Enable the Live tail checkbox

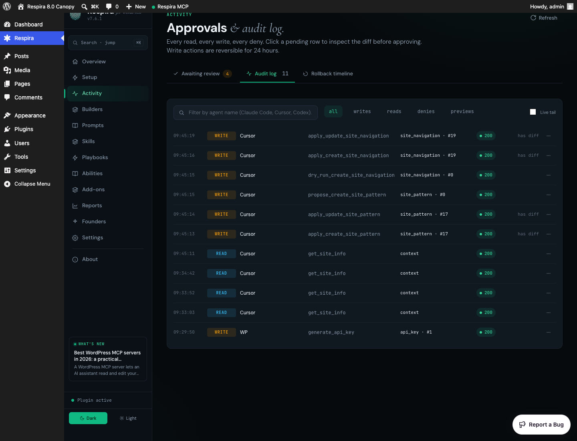click(x=533, y=112)
